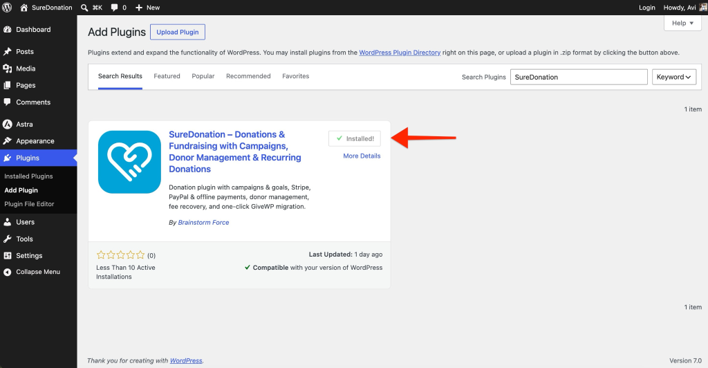Switch to the Recommended tab
The image size is (708, 368).
pyautogui.click(x=248, y=76)
